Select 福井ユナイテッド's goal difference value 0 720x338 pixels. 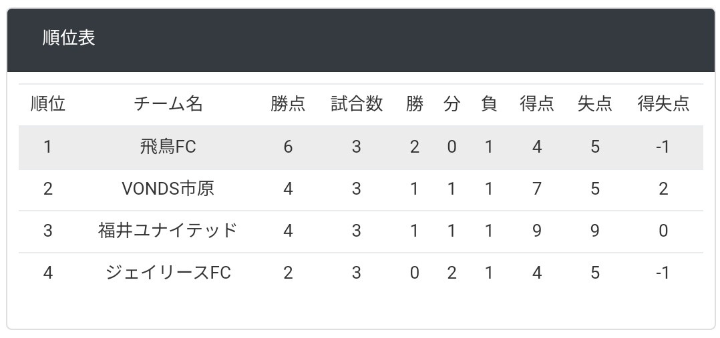point(663,230)
